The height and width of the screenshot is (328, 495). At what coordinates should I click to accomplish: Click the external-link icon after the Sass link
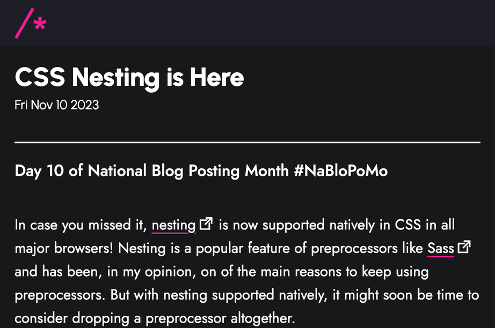click(x=464, y=247)
